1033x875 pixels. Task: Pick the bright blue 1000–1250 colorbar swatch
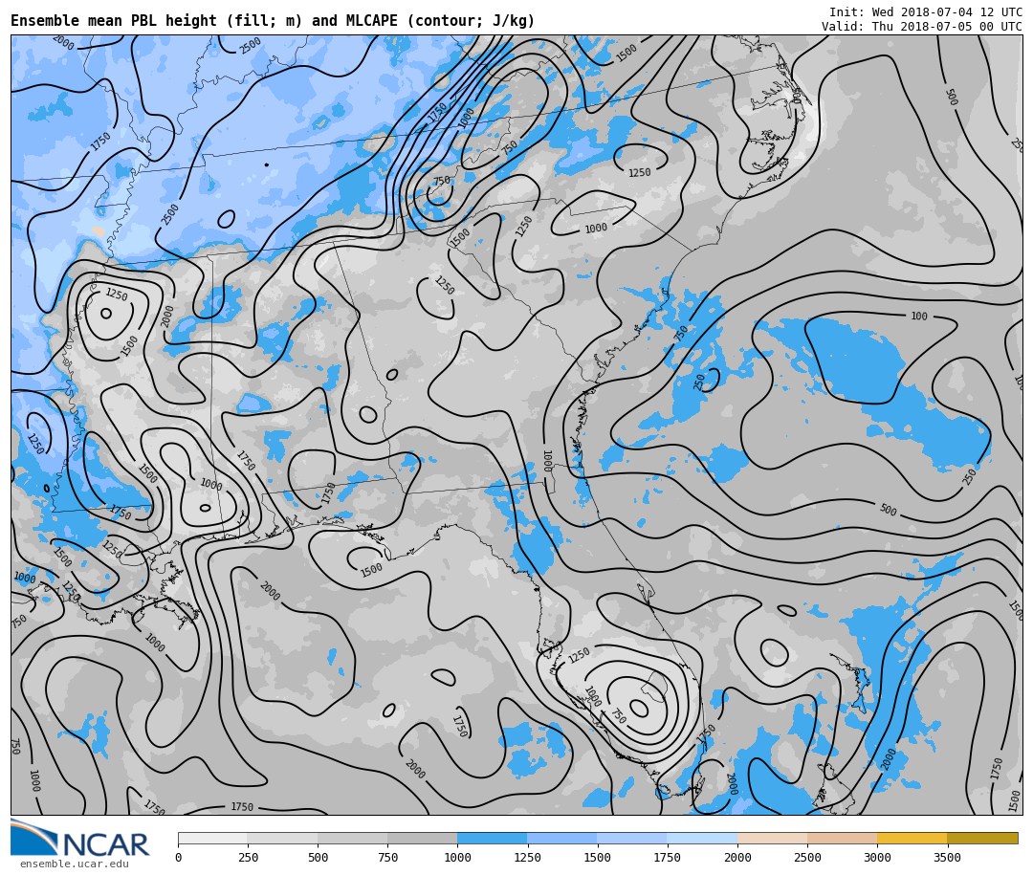[492, 838]
